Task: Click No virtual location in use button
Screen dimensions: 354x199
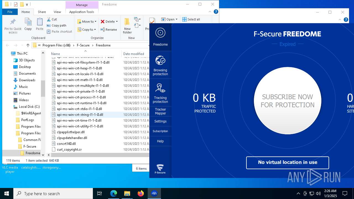Action: (x=288, y=163)
